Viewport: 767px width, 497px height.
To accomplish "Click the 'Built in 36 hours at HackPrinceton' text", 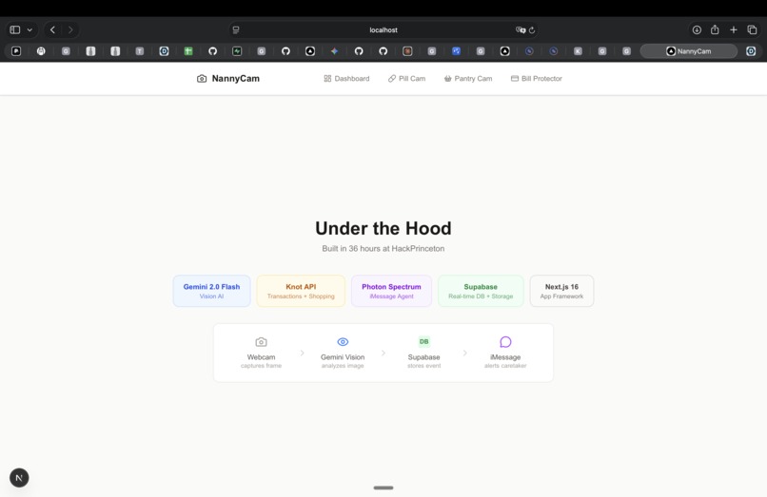I will coord(383,248).
